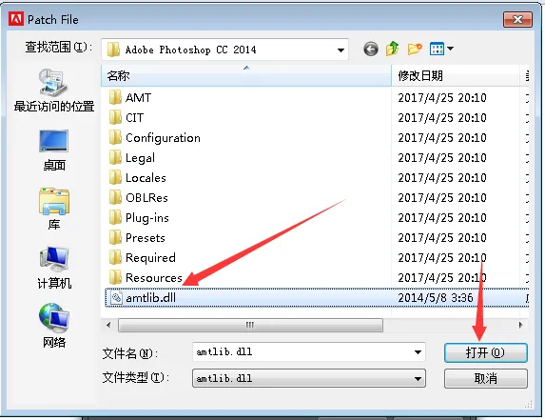Open the Computer (计算机) shortcut

click(54, 268)
